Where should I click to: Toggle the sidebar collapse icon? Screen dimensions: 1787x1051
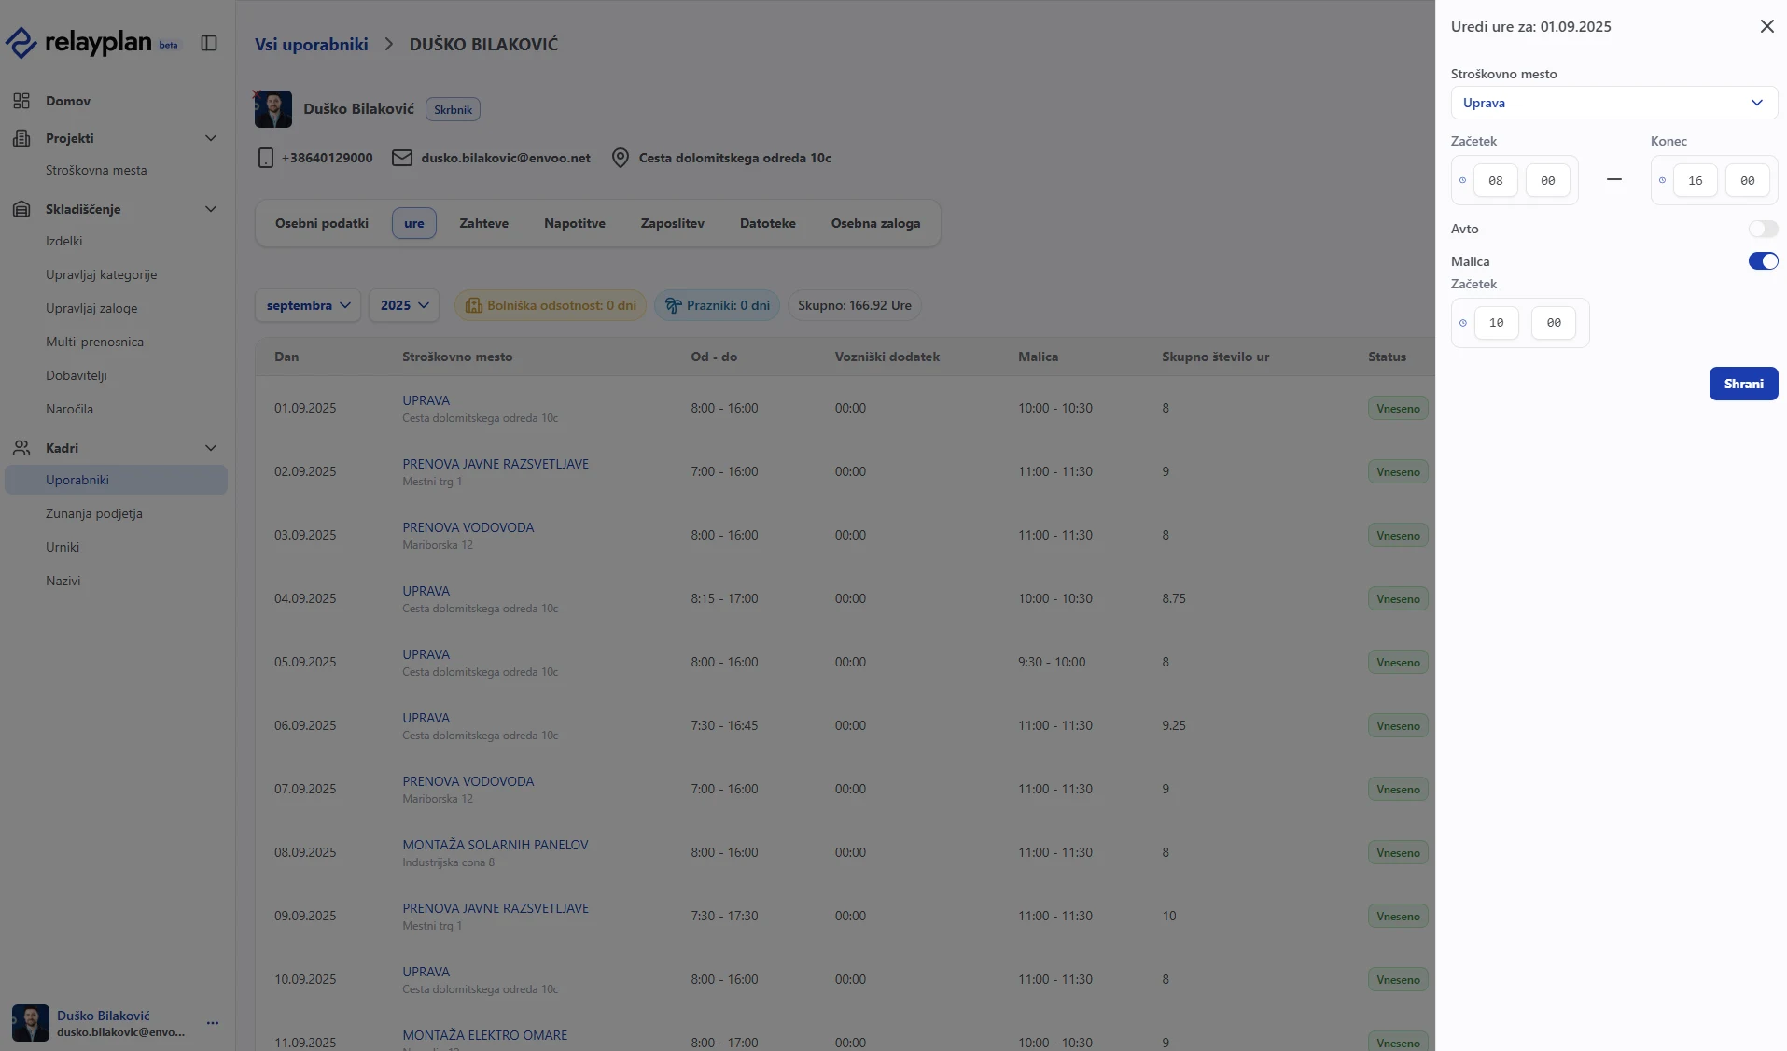tap(209, 43)
